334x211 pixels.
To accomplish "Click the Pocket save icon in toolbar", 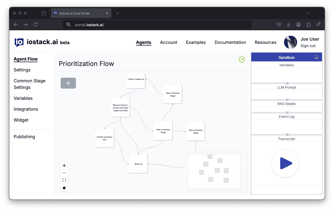I will pos(279,25).
